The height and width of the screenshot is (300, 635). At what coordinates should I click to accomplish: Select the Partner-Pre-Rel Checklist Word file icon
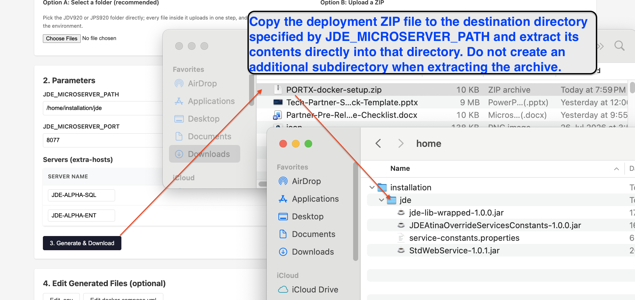pyautogui.click(x=277, y=115)
